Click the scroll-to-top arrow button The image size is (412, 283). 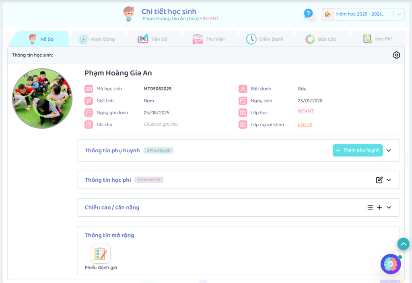(x=403, y=244)
